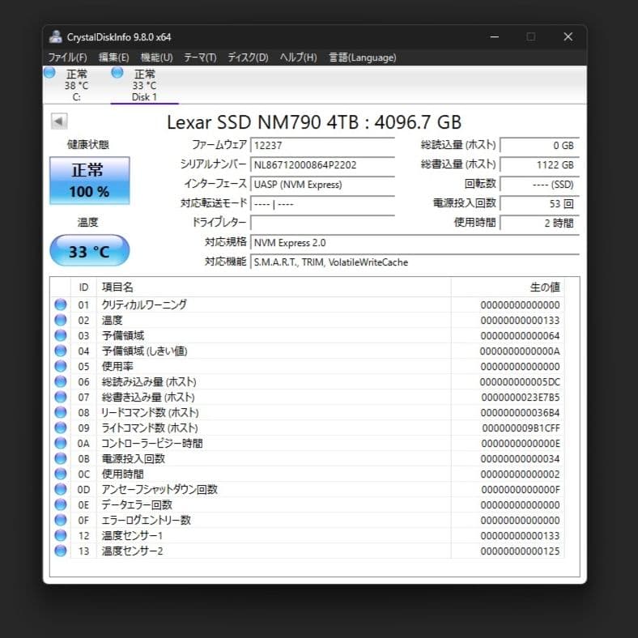The width and height of the screenshot is (638, 638).
Task: Click the 33 °C temperature button
Action: point(90,251)
